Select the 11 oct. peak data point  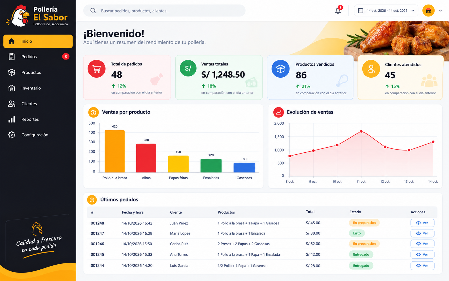click(361, 131)
